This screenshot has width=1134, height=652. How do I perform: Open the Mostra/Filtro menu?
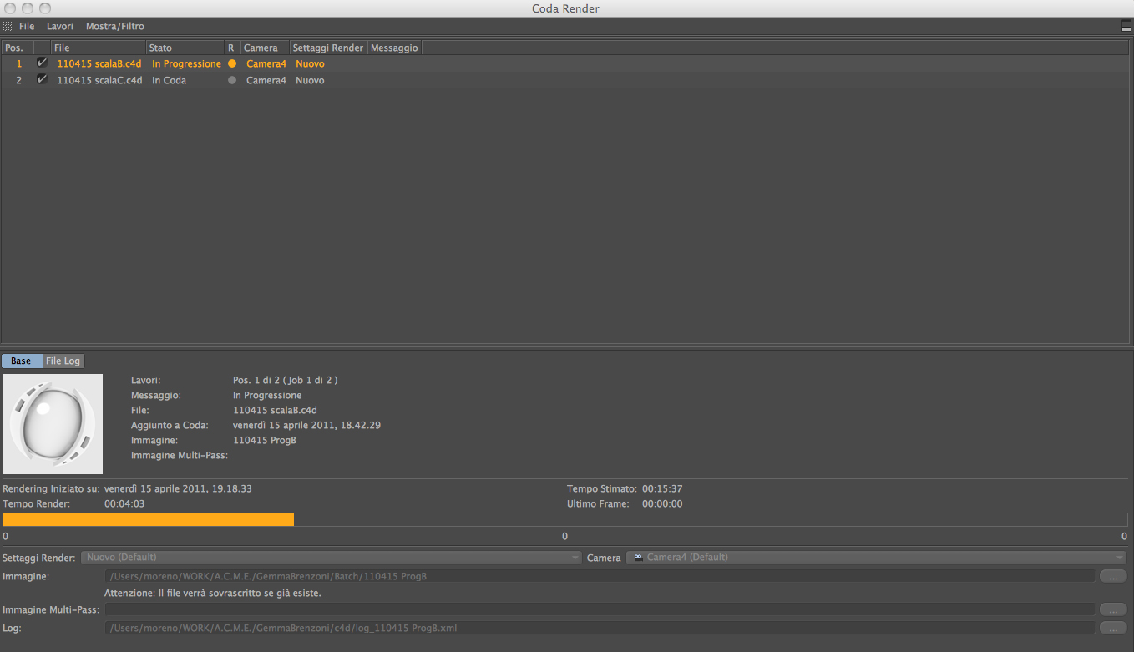pos(115,26)
